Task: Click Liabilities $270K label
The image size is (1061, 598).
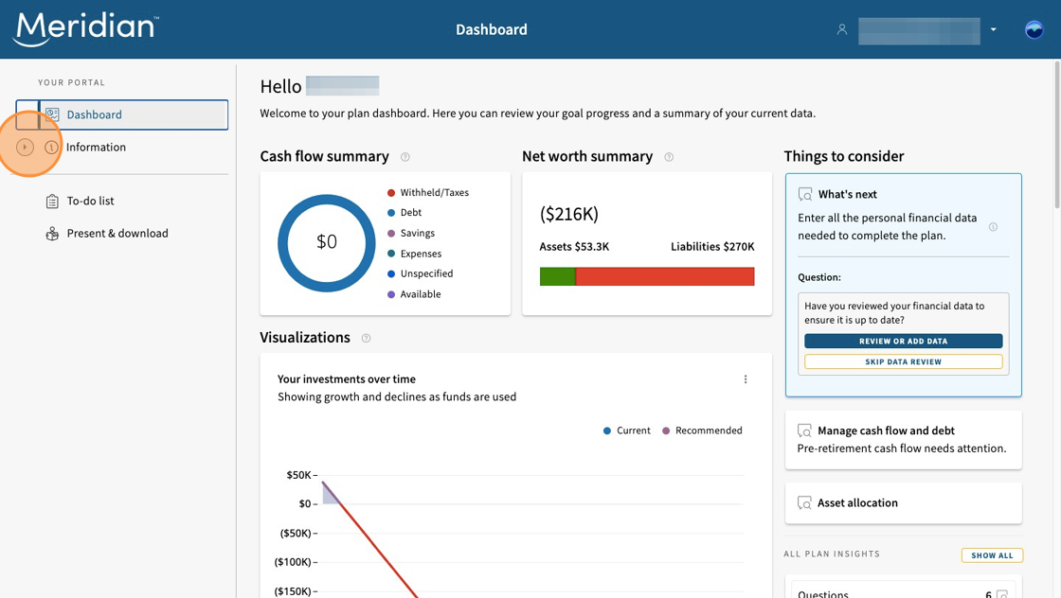Action: [x=712, y=247]
